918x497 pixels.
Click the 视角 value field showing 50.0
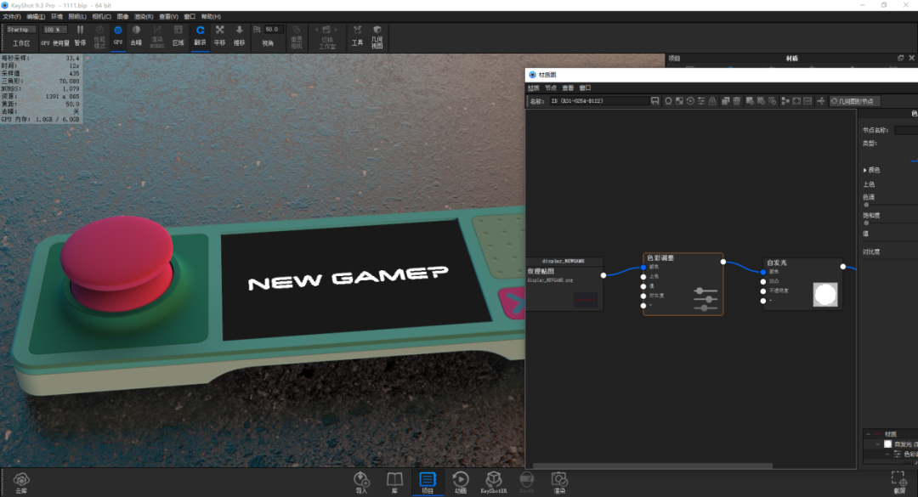point(274,29)
